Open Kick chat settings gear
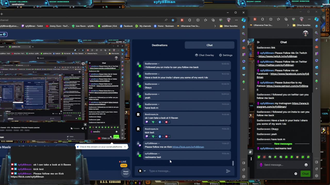This screenshot has width=330, height=185. 296,174
